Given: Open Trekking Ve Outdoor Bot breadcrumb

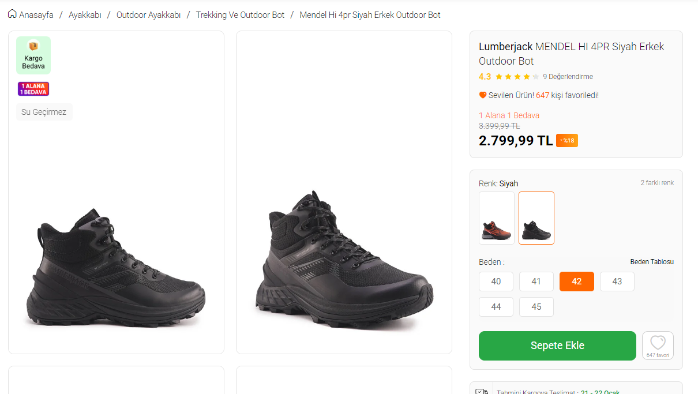Looking at the screenshot, I should [240, 15].
